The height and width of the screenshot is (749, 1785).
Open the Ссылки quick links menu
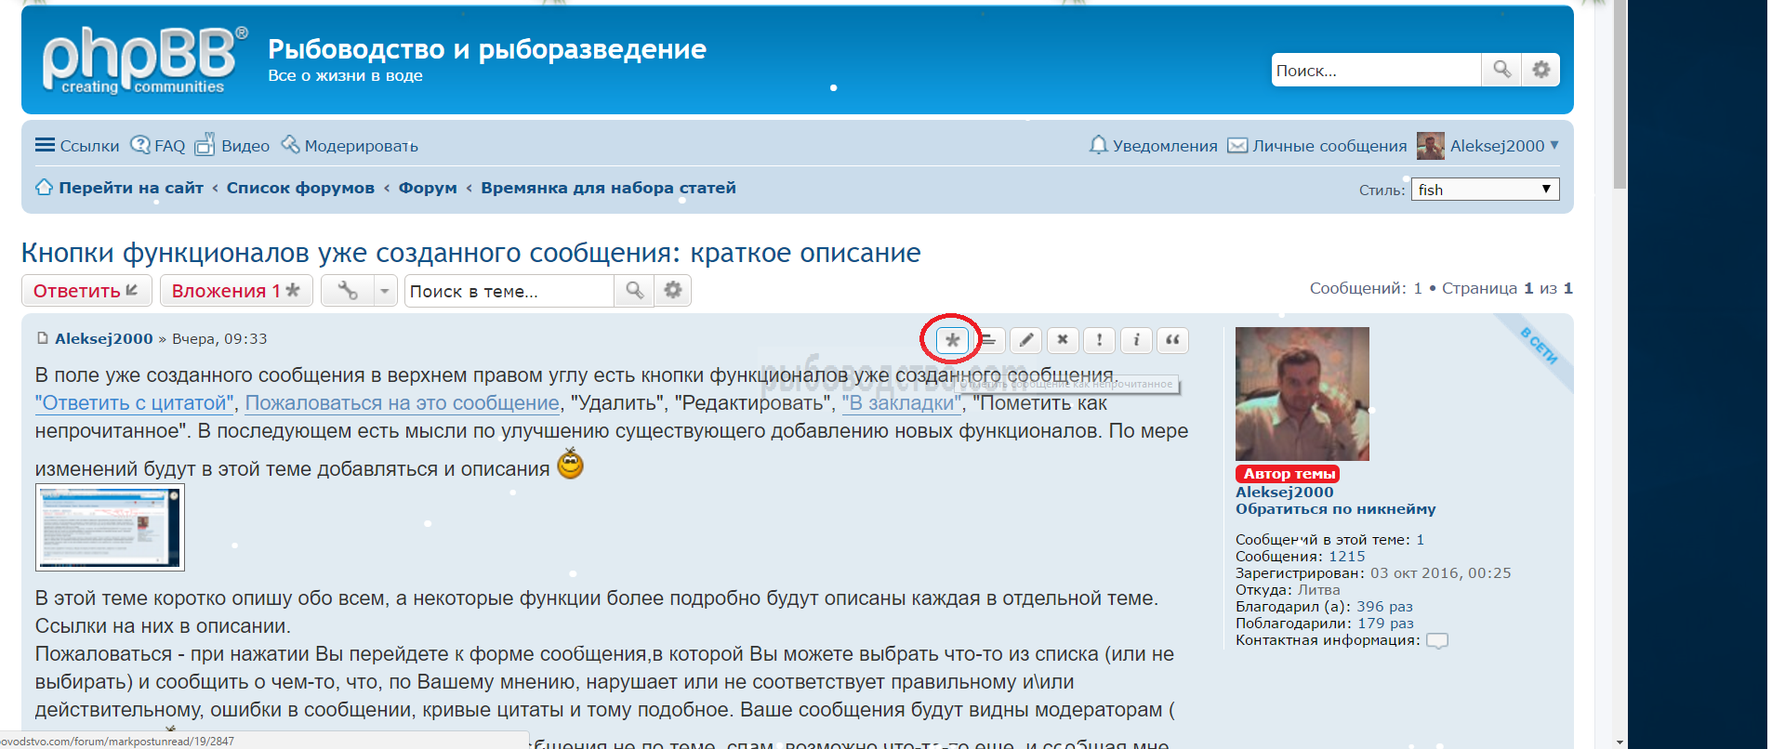pos(77,146)
